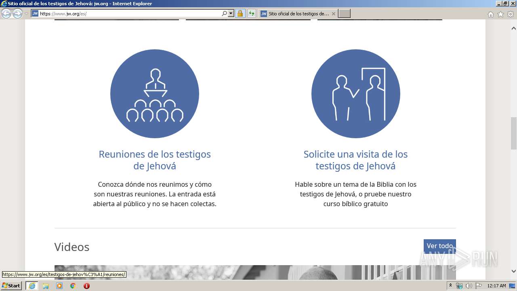The image size is (517, 291).
Task: Select the 'Sitio oficial de los testigos' tab
Action: pyautogui.click(x=298, y=14)
